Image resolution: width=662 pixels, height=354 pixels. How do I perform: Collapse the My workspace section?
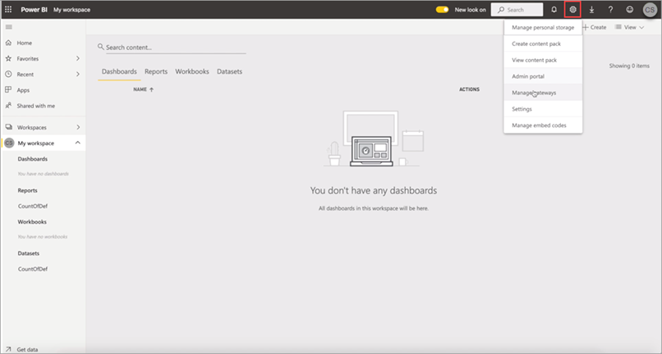tap(77, 143)
